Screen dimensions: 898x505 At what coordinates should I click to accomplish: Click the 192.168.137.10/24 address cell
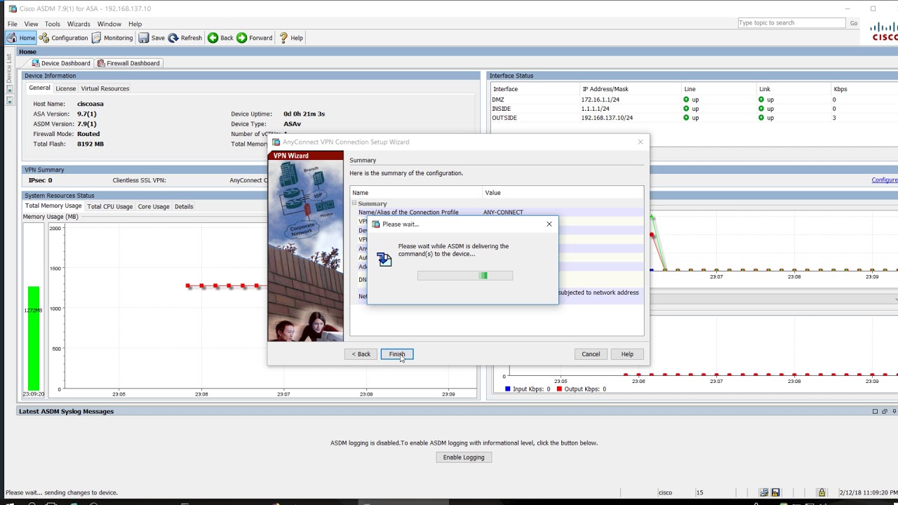pos(607,118)
